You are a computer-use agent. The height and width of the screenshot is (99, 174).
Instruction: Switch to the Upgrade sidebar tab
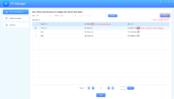16,25
